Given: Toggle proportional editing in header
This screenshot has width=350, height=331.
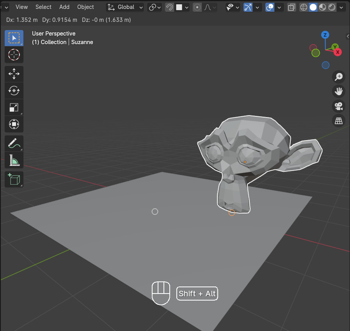Looking at the screenshot, I should 197,7.
